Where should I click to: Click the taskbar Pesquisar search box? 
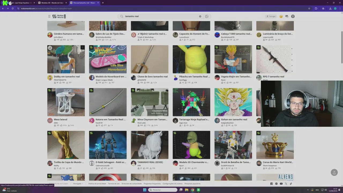163,190
